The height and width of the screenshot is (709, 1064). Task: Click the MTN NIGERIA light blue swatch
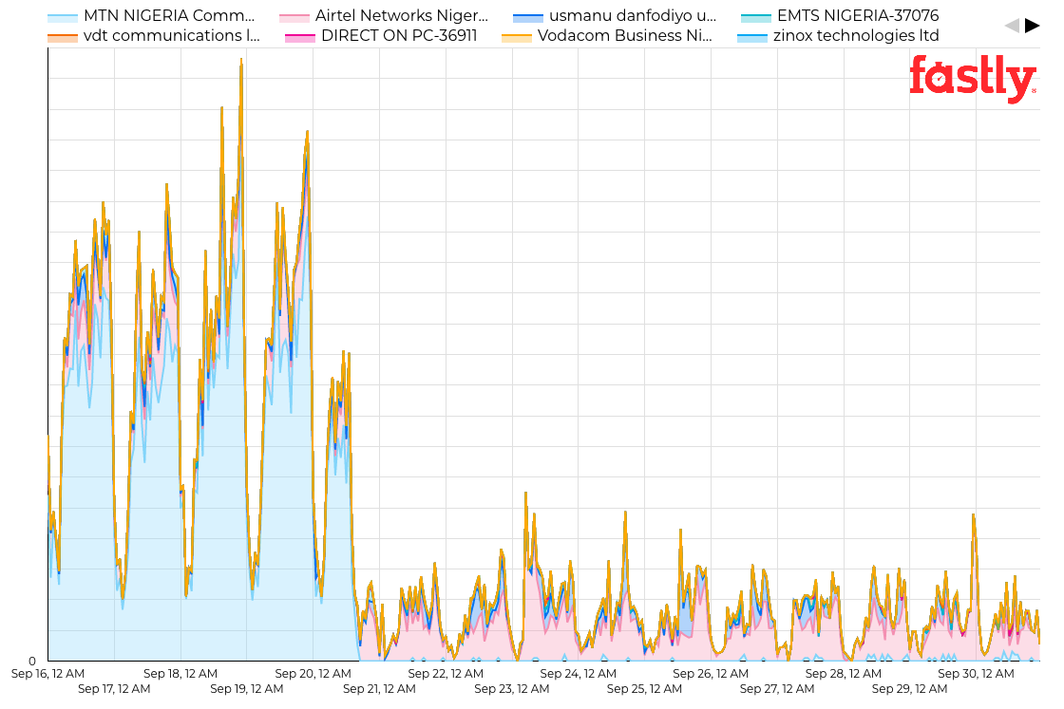(63, 18)
